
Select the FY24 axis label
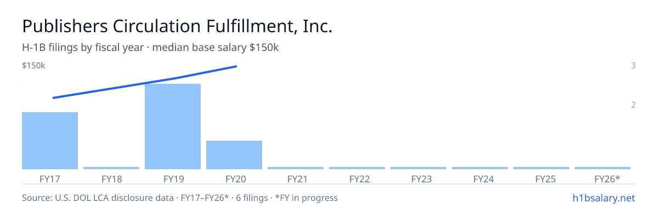point(480,178)
